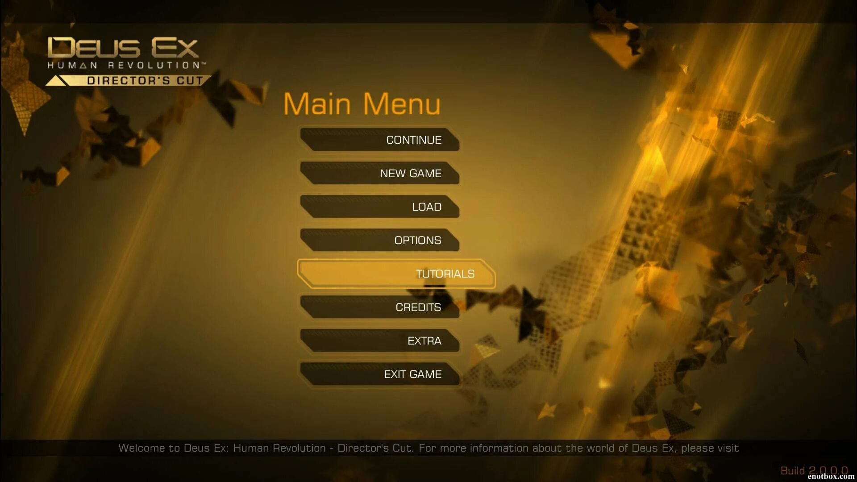
Task: Expand the dark geometric shapes left side
Action: [x=88, y=147]
